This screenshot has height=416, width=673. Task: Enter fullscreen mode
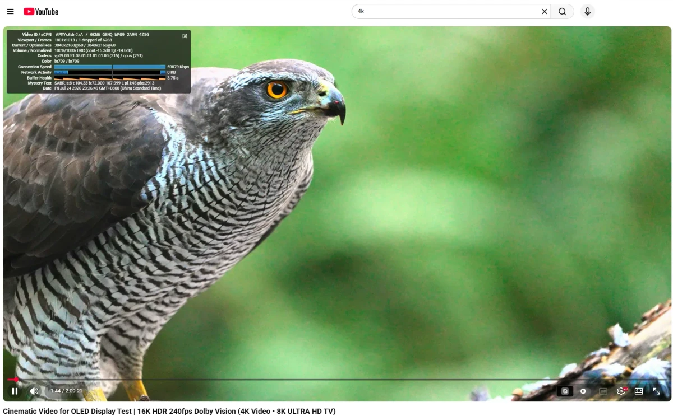(657, 391)
